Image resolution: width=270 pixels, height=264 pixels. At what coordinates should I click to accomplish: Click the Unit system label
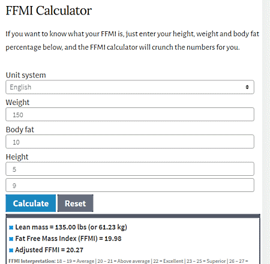pyautogui.click(x=26, y=75)
